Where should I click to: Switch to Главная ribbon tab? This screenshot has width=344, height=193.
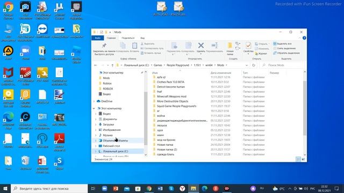[x=111, y=38]
